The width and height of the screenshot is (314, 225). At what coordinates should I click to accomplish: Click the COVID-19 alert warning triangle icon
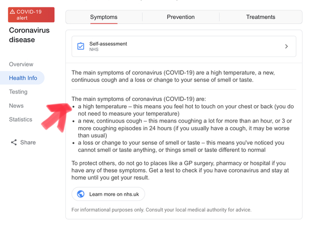coord(12,12)
